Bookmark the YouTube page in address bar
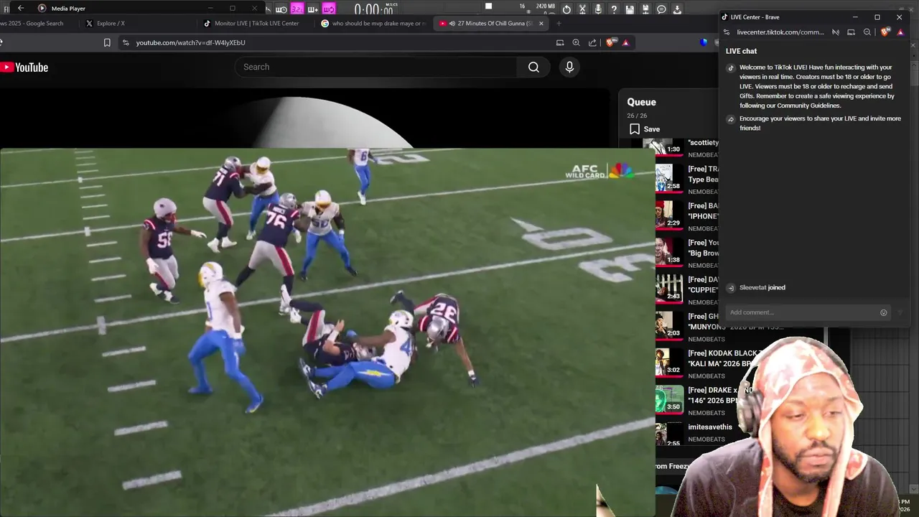The width and height of the screenshot is (919, 517). tap(107, 42)
